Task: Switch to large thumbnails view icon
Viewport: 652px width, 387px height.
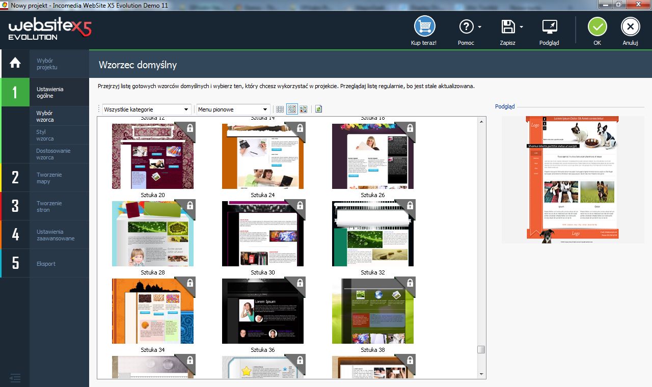Action: 304,109
